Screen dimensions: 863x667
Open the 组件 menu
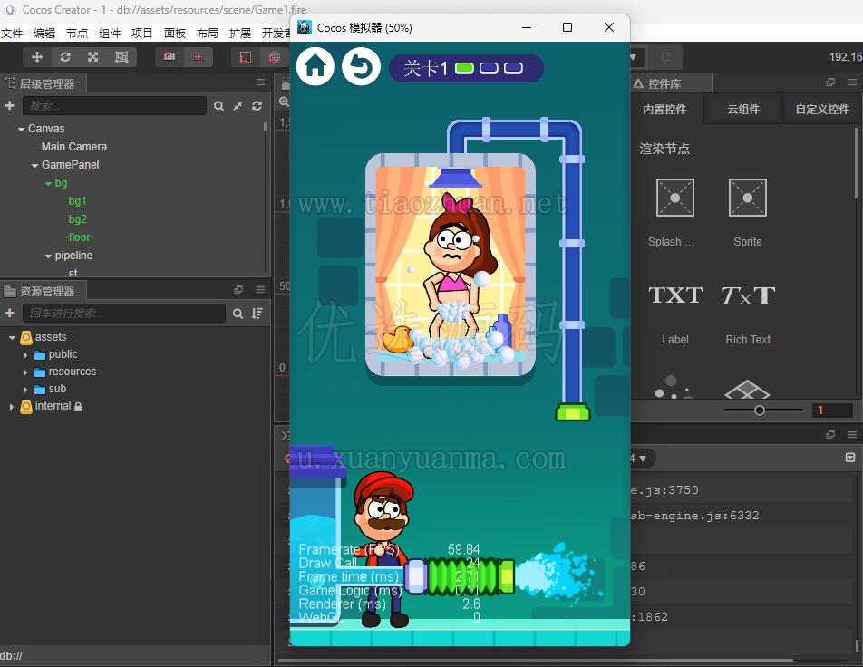(x=110, y=33)
